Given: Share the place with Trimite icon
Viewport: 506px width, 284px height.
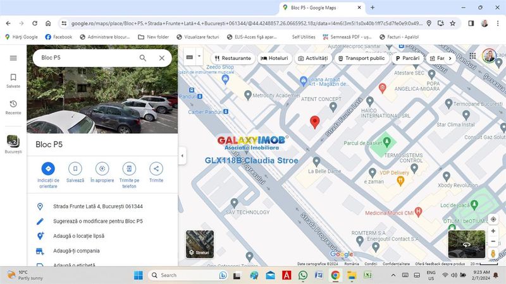Looking at the screenshot, I should coord(156,169).
